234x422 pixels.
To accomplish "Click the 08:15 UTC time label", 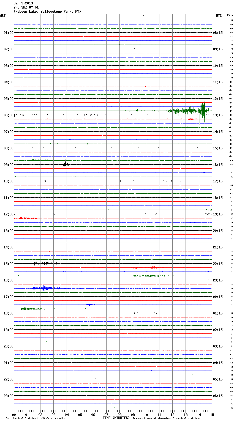I will [x=218, y=33].
